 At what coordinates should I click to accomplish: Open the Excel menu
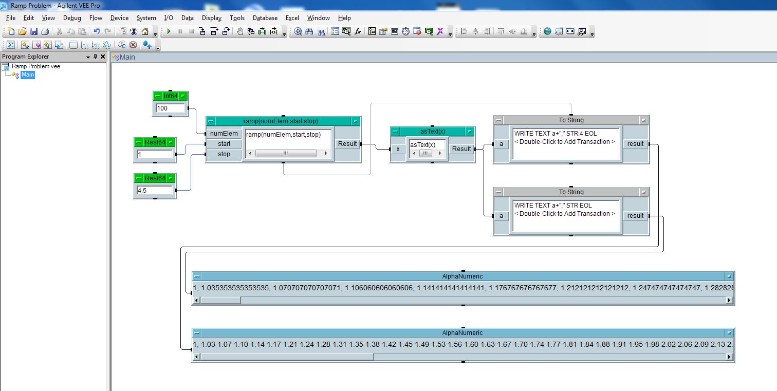pos(292,18)
